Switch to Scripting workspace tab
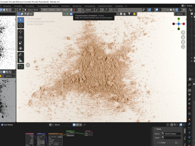 pyautogui.click(x=119, y=6)
